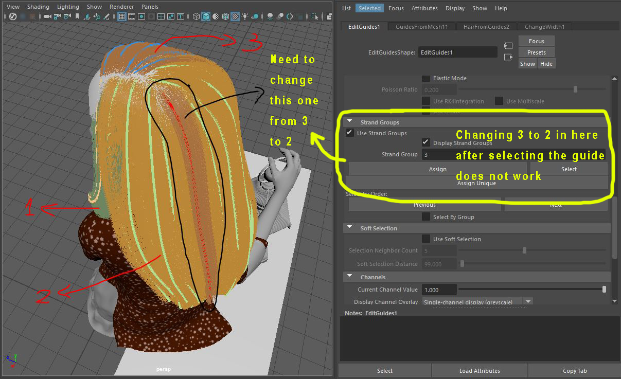Viewport: 621px width, 379px height.
Task: Open Display Channel Overlay dropdown
Action: [x=528, y=302]
